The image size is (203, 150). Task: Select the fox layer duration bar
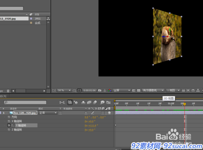pyautogui.click(x=159, y=113)
